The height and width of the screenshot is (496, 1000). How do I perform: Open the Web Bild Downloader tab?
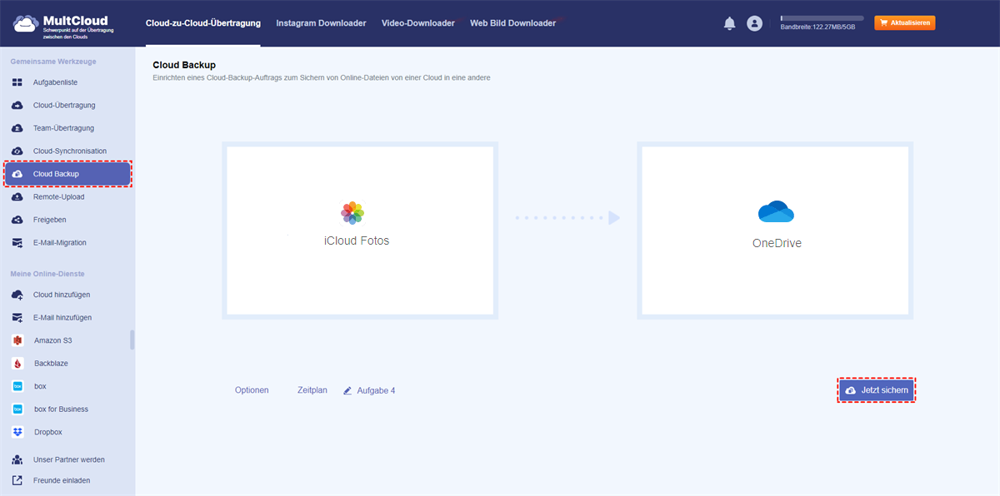pos(512,23)
